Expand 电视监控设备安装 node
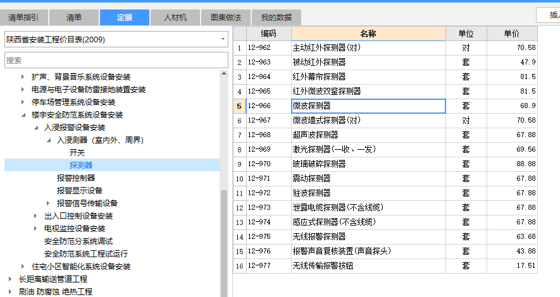This screenshot has height=297, width=560. (x=35, y=229)
